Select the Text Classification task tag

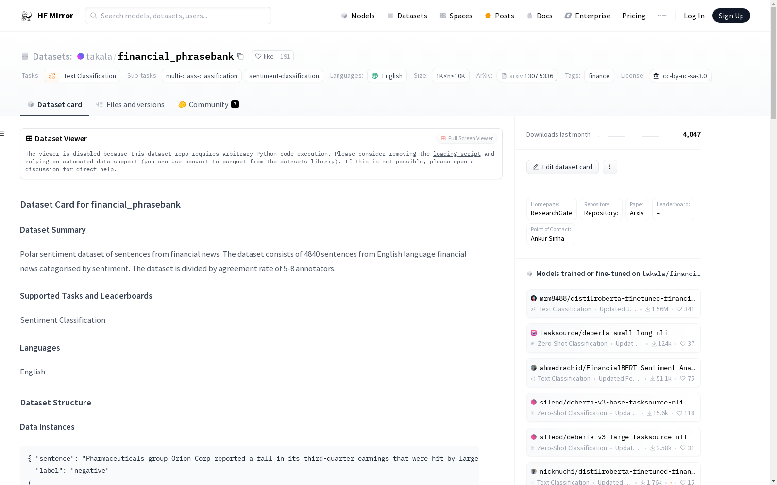[x=82, y=76]
